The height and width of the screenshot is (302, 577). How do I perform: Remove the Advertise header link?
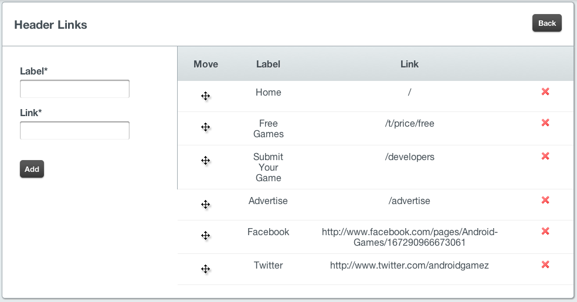(545, 200)
